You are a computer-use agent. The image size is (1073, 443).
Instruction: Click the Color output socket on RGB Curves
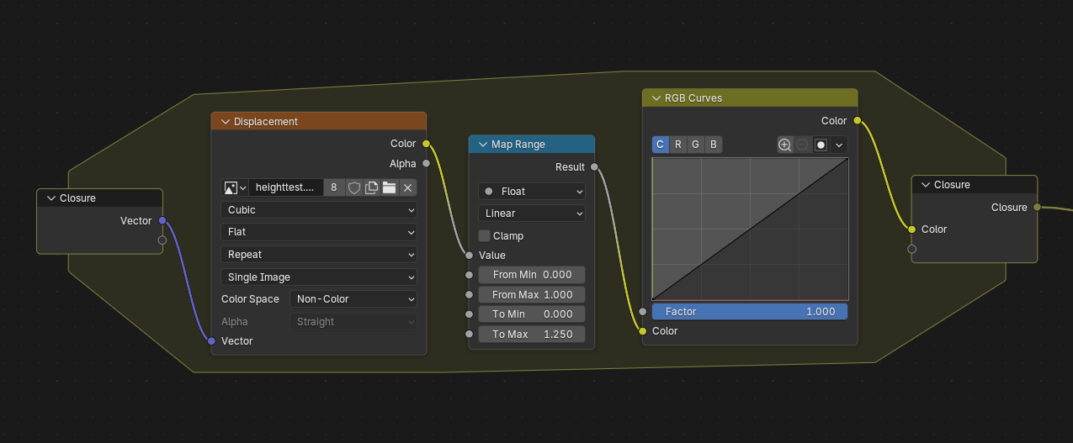[858, 121]
